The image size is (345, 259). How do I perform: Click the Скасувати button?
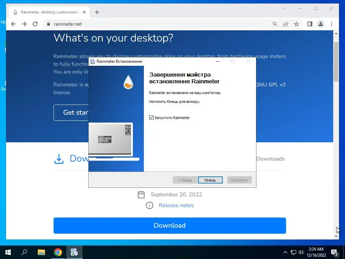coord(239,180)
